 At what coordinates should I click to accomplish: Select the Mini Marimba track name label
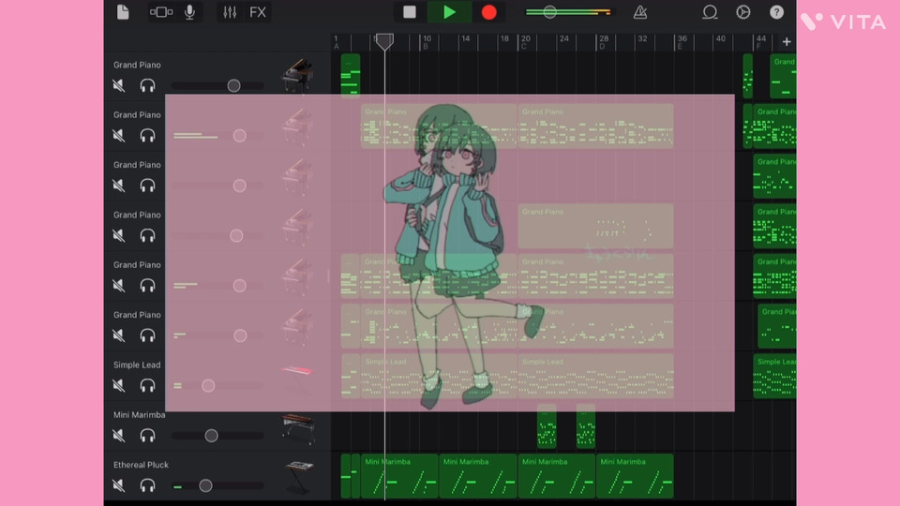click(x=139, y=415)
